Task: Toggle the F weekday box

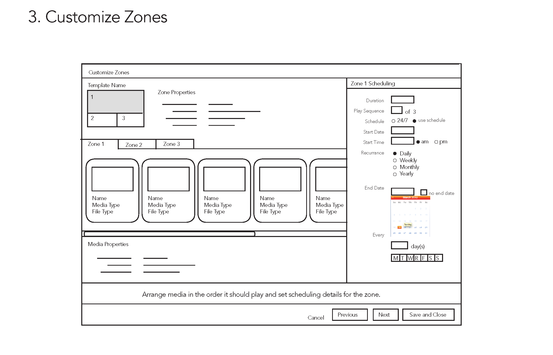Action: click(424, 258)
